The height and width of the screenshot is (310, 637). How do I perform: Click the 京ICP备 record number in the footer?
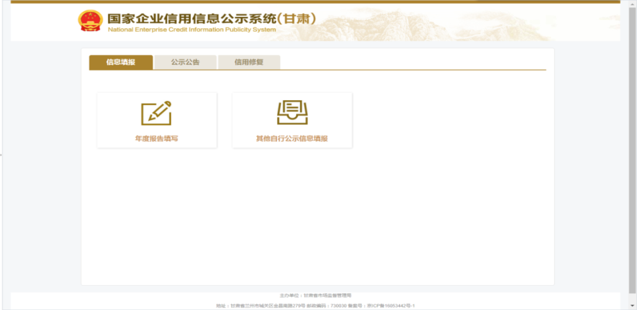coord(391,306)
